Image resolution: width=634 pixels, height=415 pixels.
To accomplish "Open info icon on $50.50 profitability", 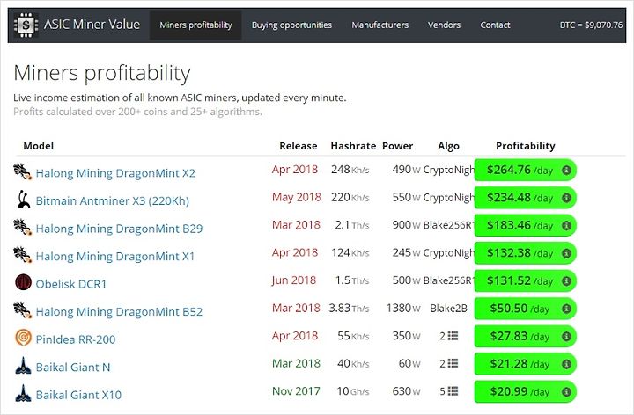I will click(x=566, y=309).
